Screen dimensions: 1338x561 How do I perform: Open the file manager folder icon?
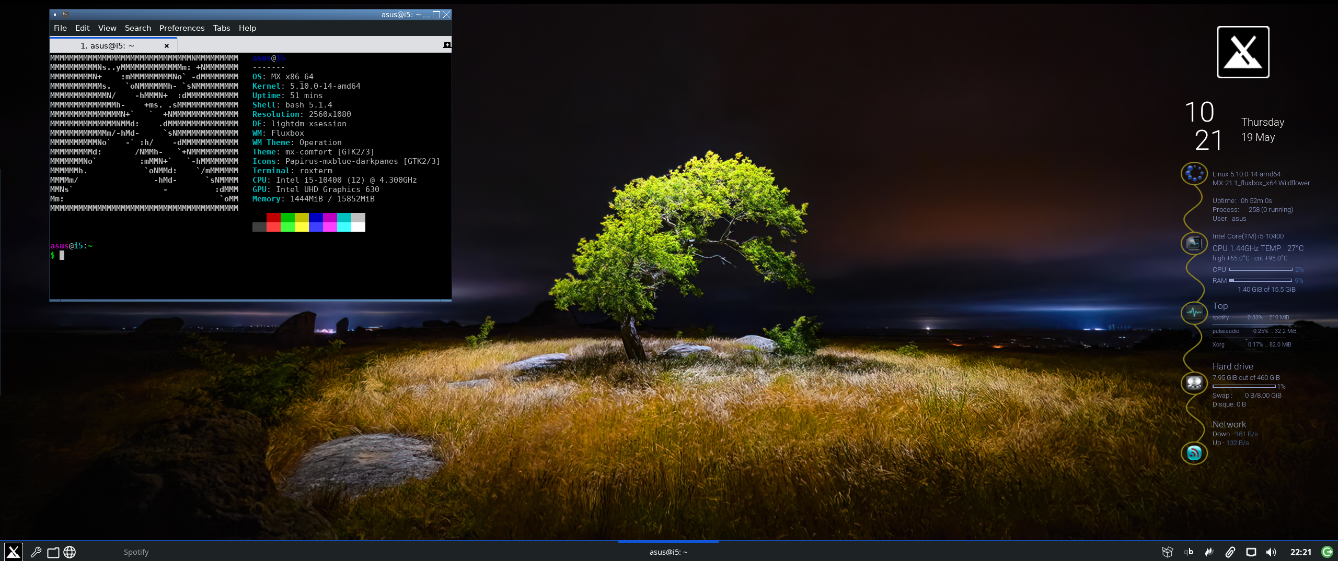coord(53,552)
